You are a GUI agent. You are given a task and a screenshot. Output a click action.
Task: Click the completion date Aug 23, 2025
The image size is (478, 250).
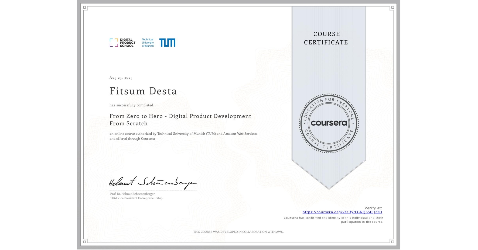(121, 78)
